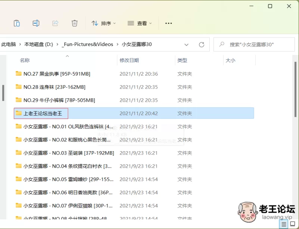This screenshot has height=229, width=299.
Task: Open the See more (...) menu
Action: point(168,23)
